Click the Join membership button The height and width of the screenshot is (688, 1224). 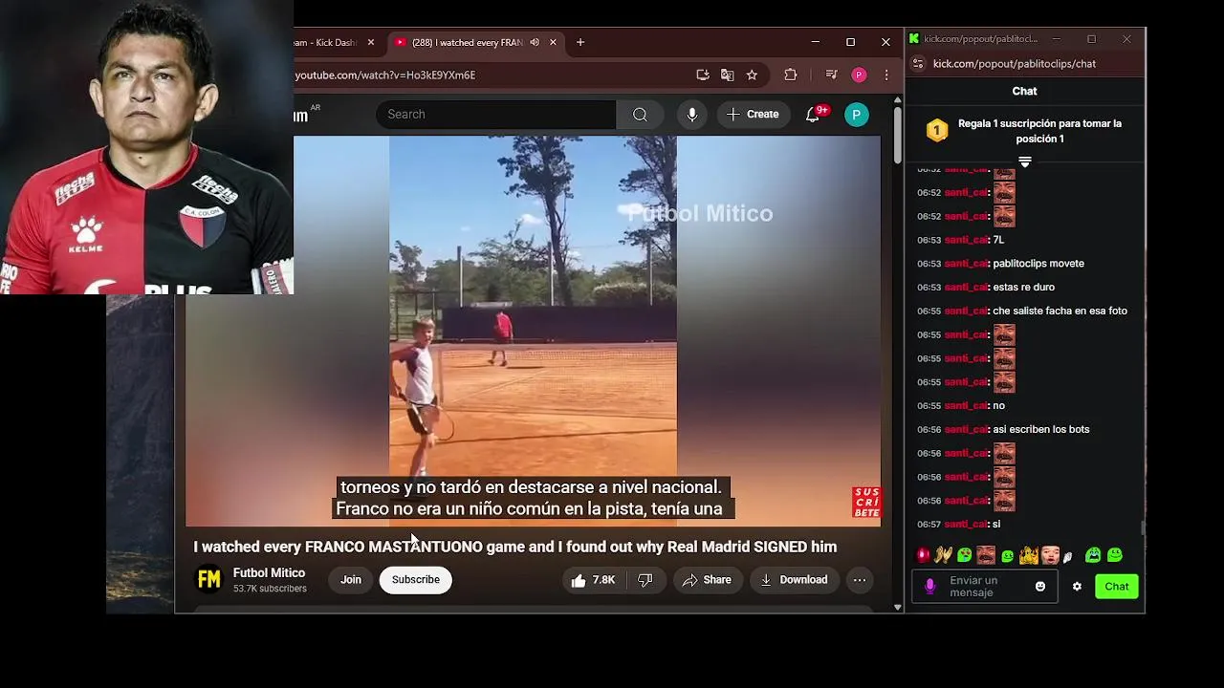pyautogui.click(x=351, y=580)
